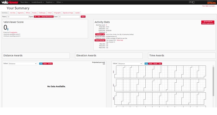Viewport: 217px width, 115px height.
Task: Click the (Kudos) K-index value text
Action: click(111, 36)
